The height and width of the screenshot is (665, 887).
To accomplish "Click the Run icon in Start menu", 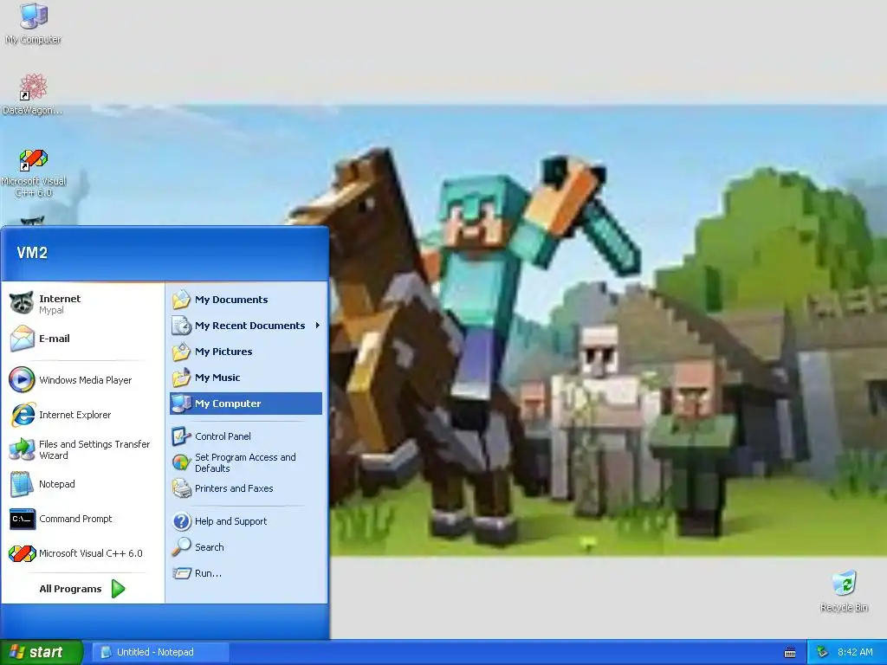I will [x=182, y=573].
